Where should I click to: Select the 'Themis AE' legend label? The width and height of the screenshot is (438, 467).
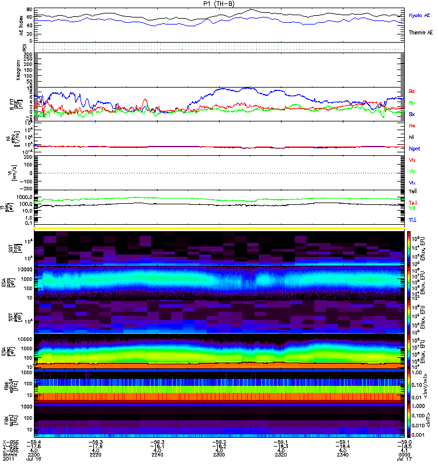click(420, 33)
